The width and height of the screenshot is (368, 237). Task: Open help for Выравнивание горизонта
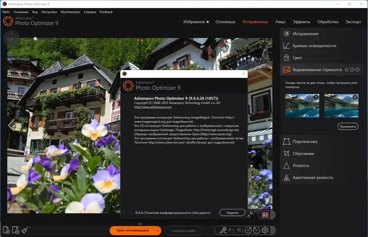click(x=352, y=70)
